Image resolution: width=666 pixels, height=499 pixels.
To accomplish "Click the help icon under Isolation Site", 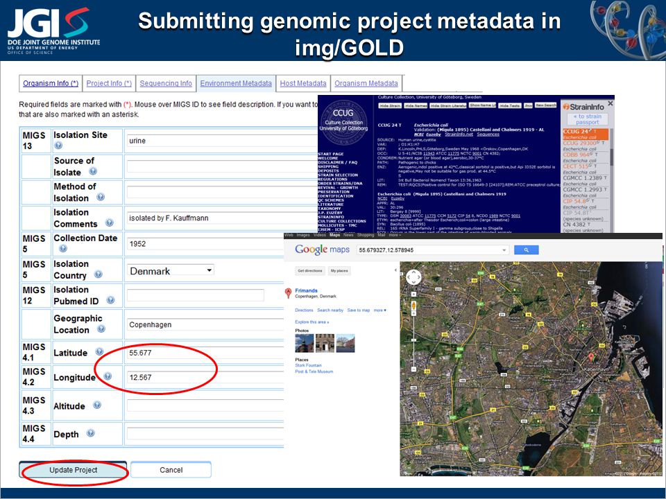I will pos(58,146).
